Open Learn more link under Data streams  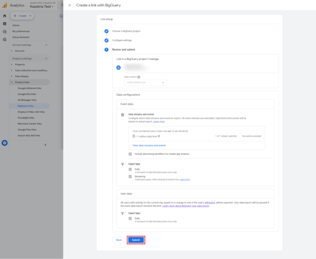click(x=159, y=122)
